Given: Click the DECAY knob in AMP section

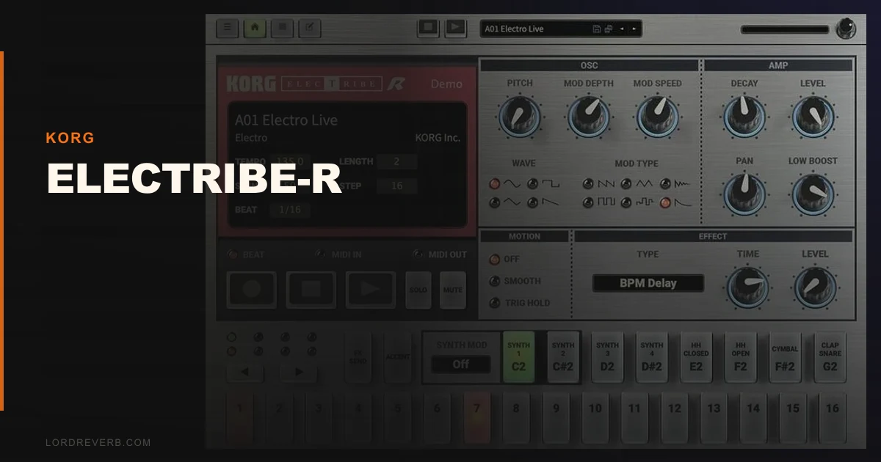Looking at the screenshot, I should coord(744,117).
